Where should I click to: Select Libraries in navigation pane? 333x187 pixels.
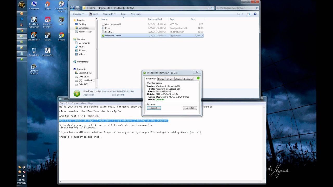point(81,39)
